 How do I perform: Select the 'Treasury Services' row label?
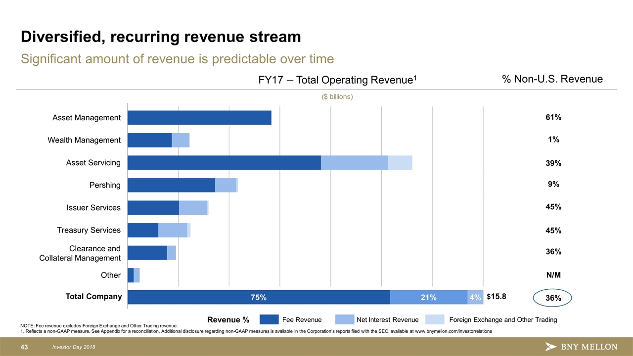point(89,230)
